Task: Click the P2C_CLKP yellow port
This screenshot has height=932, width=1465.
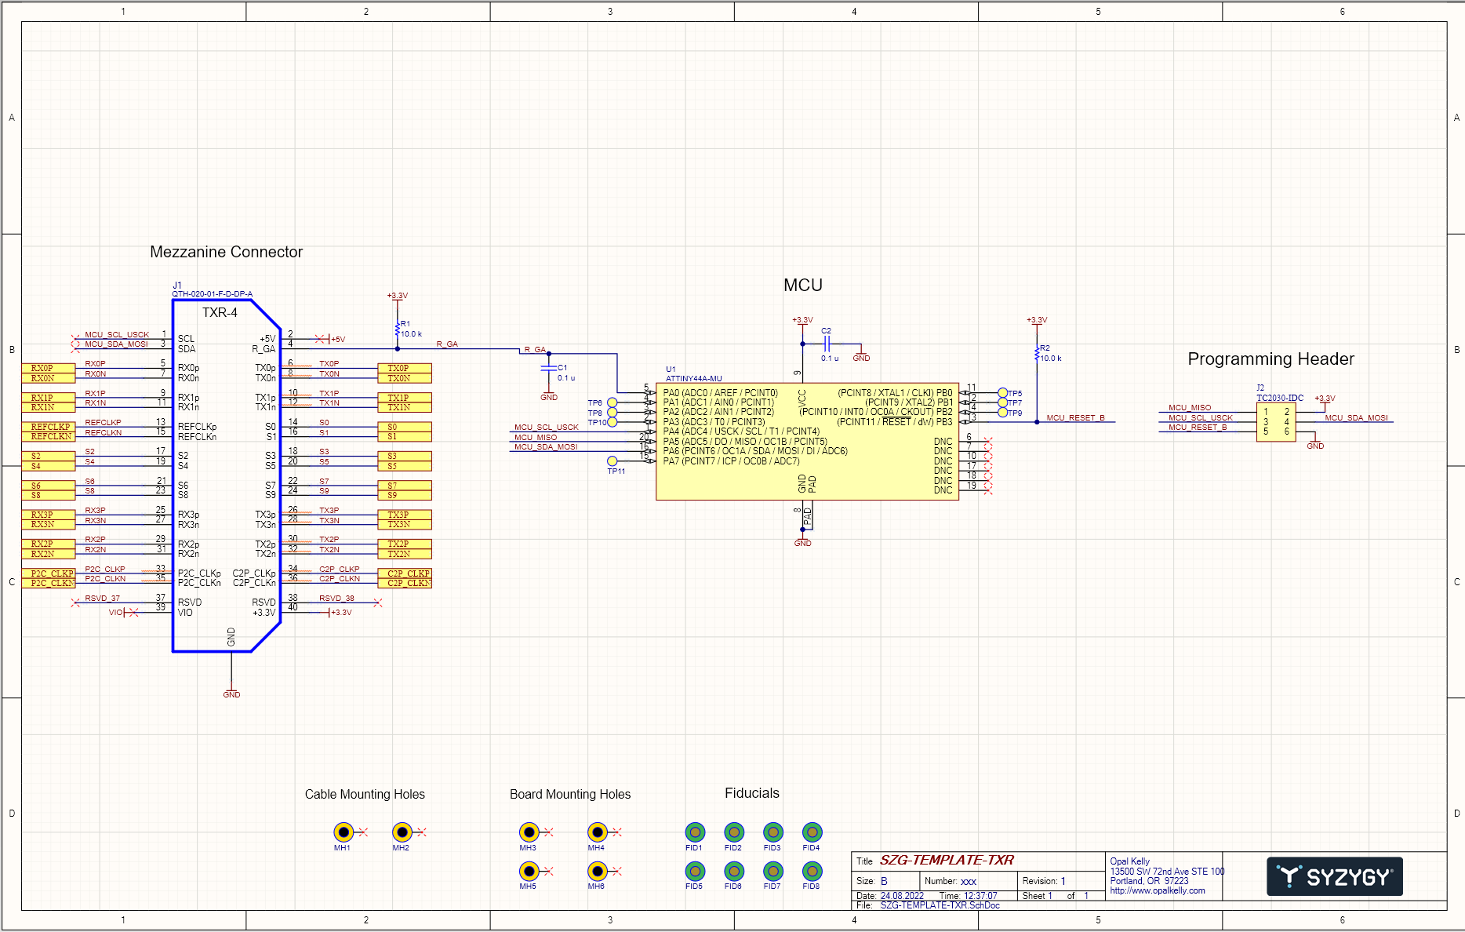Action: (x=49, y=573)
